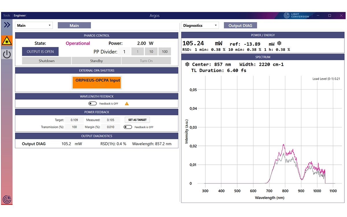The height and width of the screenshot is (217, 347).
Task: Click the Turn On button
Action: 146,61
